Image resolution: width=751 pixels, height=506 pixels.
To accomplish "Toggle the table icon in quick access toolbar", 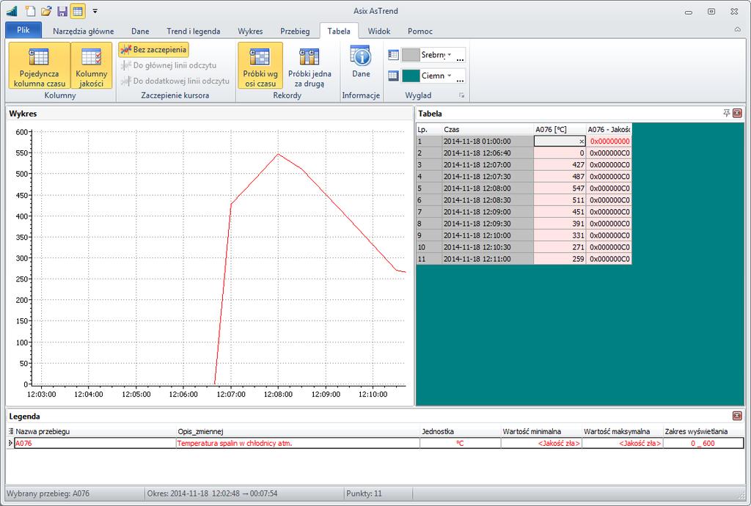I will pyautogui.click(x=78, y=10).
